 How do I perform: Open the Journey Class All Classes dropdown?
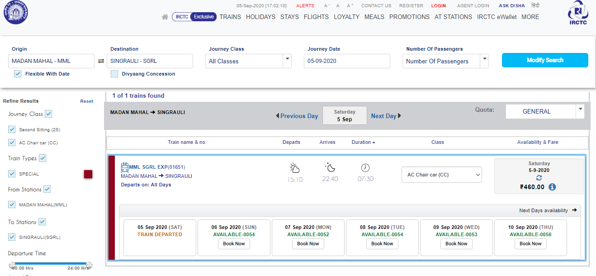pyautogui.click(x=248, y=61)
